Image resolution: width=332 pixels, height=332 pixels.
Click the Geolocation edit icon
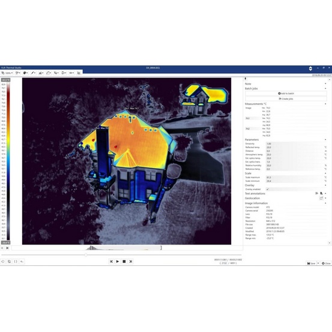(x=321, y=198)
